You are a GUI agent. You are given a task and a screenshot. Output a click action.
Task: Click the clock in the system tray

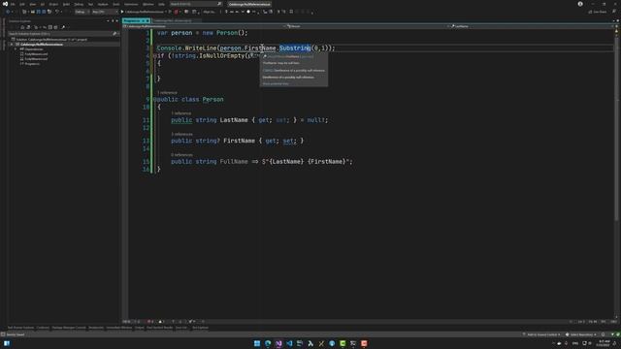tap(605, 343)
